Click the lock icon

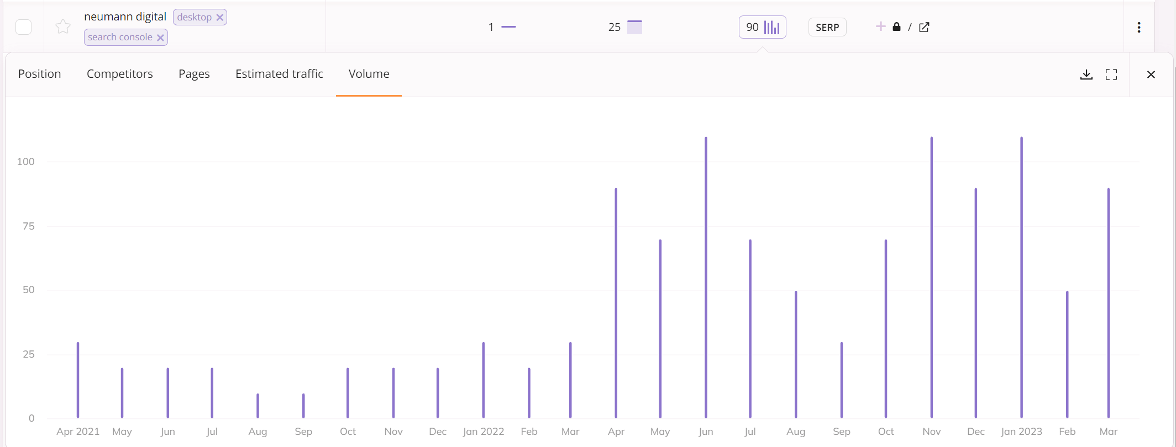(x=896, y=26)
